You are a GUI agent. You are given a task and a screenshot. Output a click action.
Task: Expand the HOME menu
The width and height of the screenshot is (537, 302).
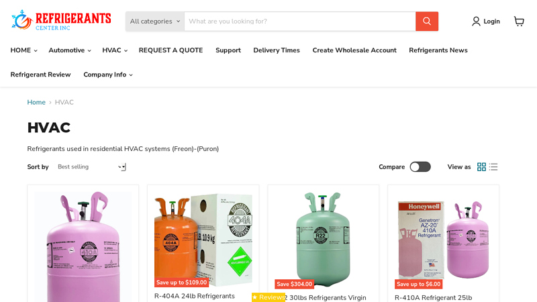click(x=23, y=50)
